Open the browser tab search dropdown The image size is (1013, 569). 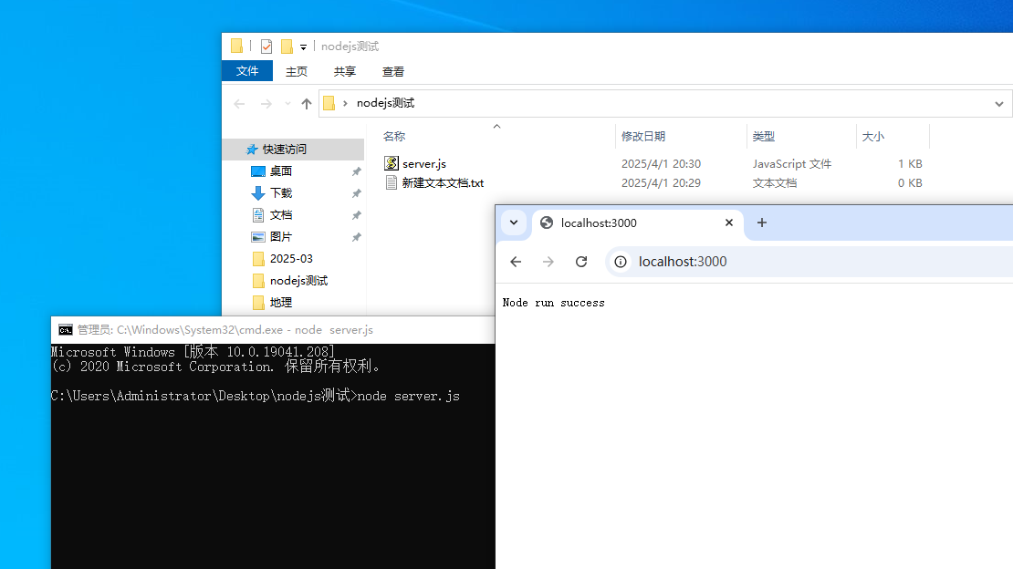point(514,222)
